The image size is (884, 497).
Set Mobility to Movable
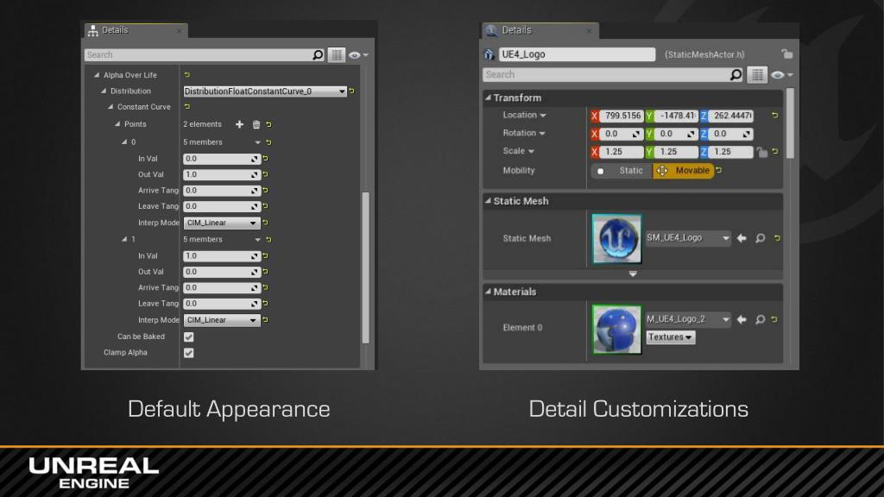point(684,170)
